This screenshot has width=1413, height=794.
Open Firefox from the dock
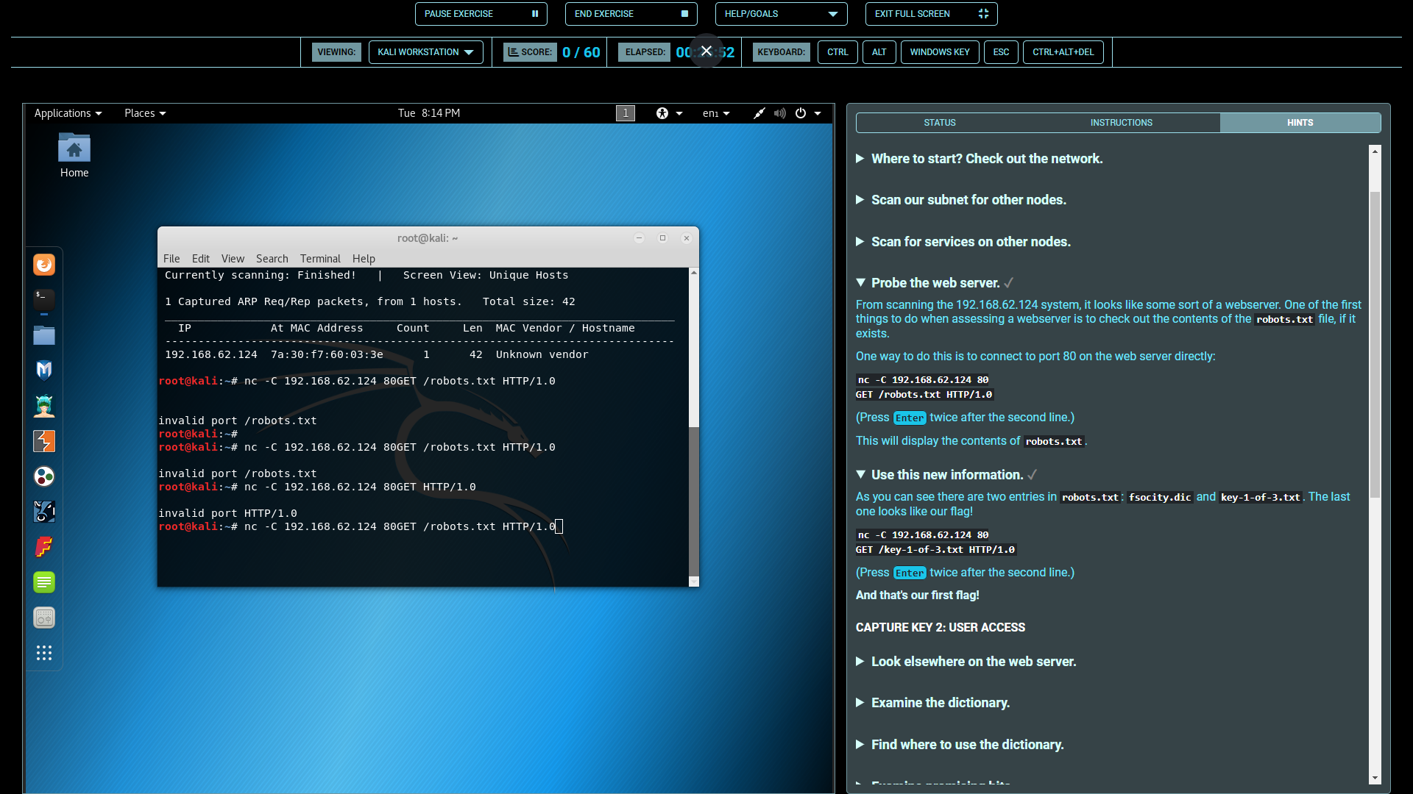tap(44, 265)
